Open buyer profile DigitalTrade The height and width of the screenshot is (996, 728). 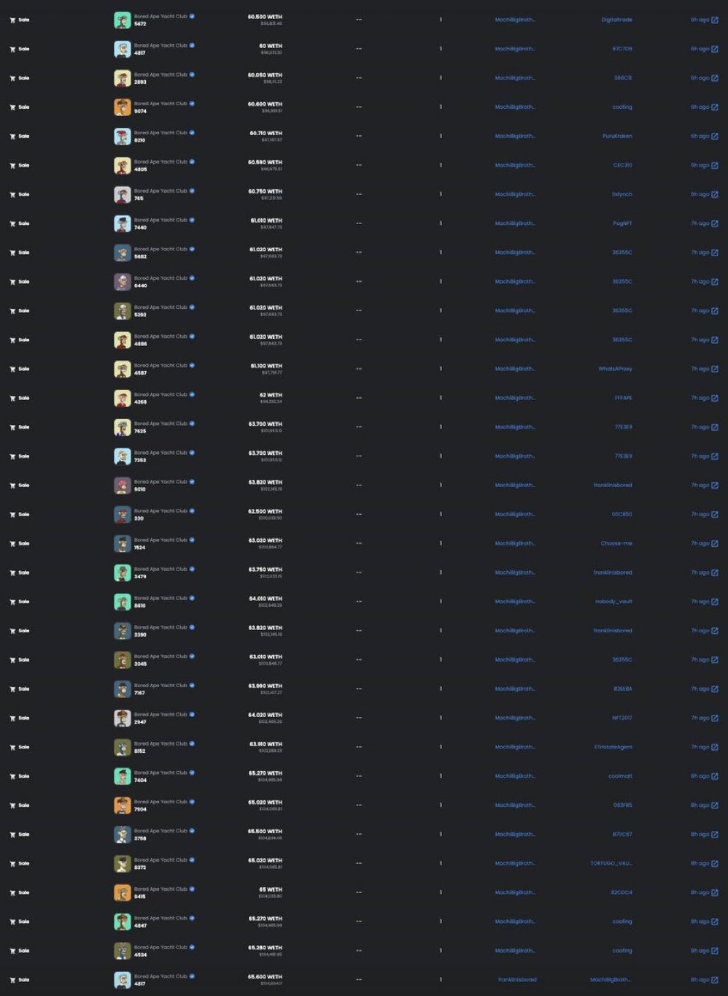point(617,20)
